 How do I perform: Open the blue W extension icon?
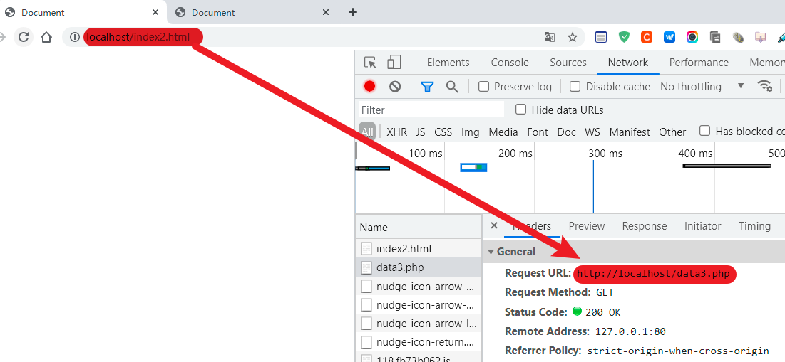[x=670, y=36]
